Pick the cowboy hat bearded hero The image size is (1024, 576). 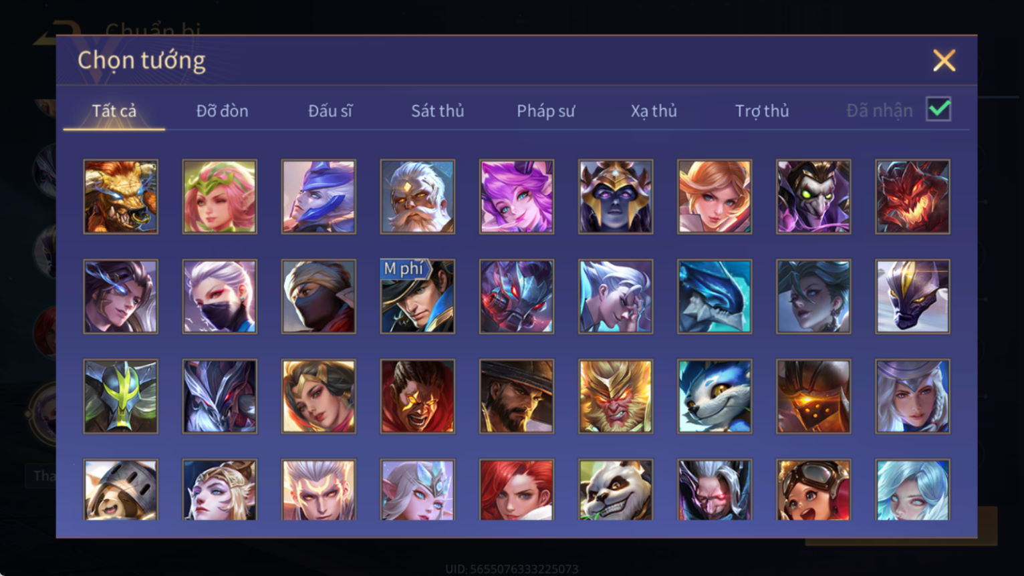(x=517, y=396)
